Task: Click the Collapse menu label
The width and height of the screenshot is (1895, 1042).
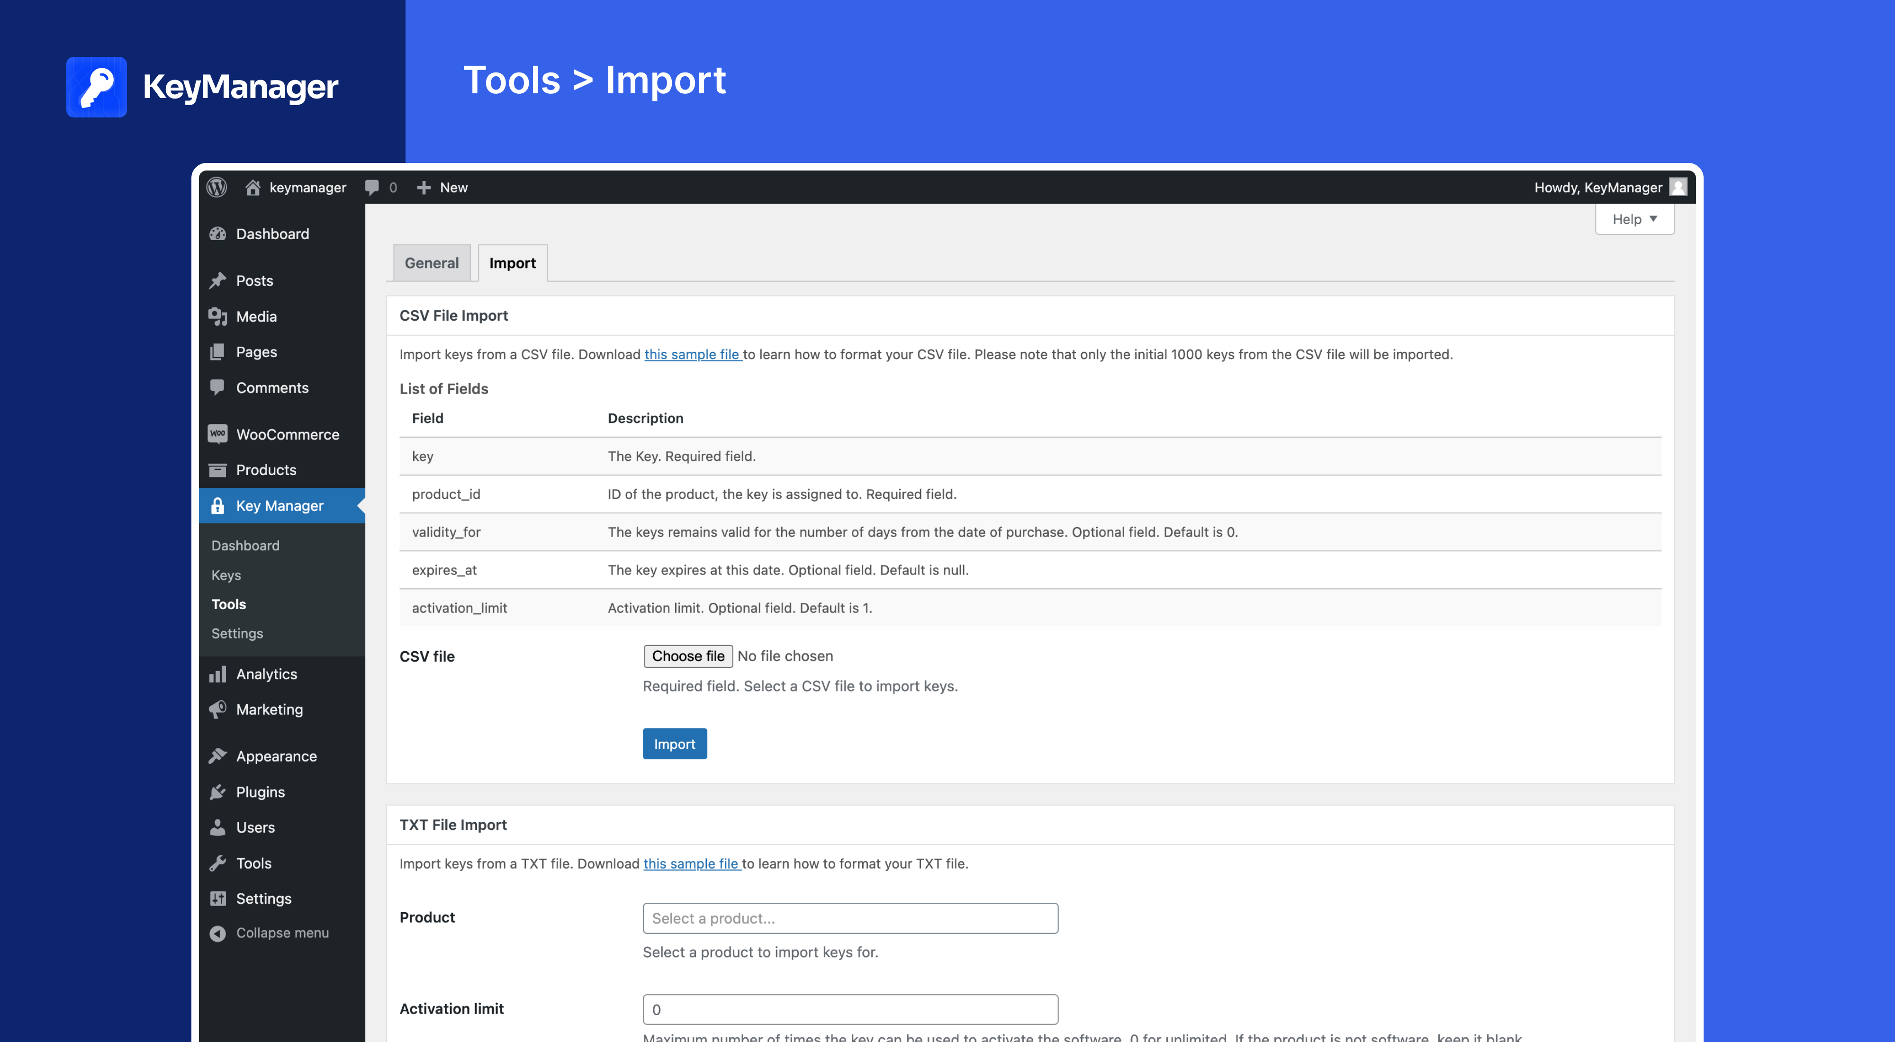Action: point(282,933)
